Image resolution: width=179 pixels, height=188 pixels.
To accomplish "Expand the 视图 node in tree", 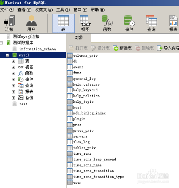I will (13, 67).
